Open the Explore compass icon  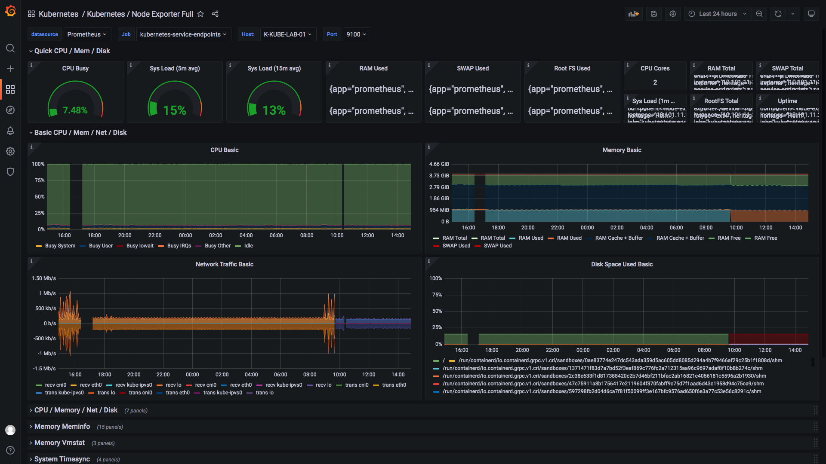coord(10,110)
